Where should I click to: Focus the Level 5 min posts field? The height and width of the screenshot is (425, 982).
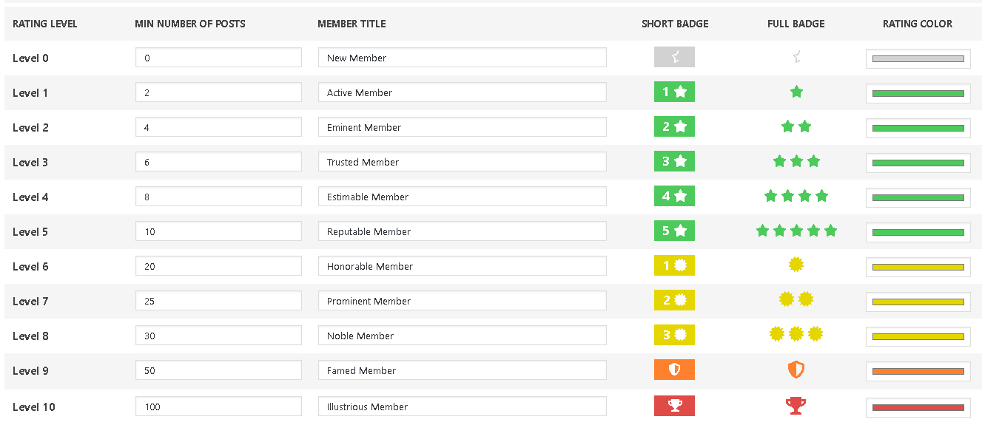[218, 231]
